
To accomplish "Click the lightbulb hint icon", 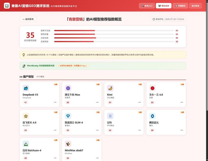I will (x=24, y=55).
